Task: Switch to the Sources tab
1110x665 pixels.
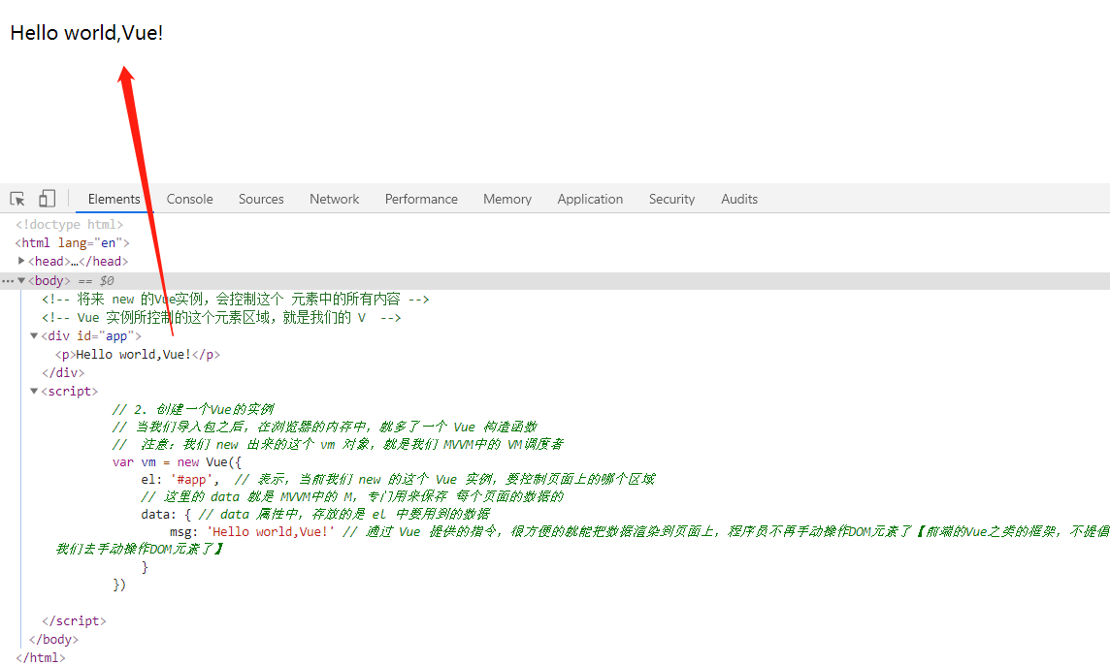Action: pyautogui.click(x=261, y=199)
